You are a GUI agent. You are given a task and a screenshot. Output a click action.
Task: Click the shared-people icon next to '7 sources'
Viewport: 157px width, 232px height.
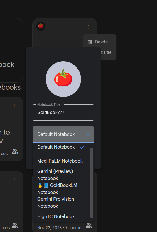pos(89,226)
